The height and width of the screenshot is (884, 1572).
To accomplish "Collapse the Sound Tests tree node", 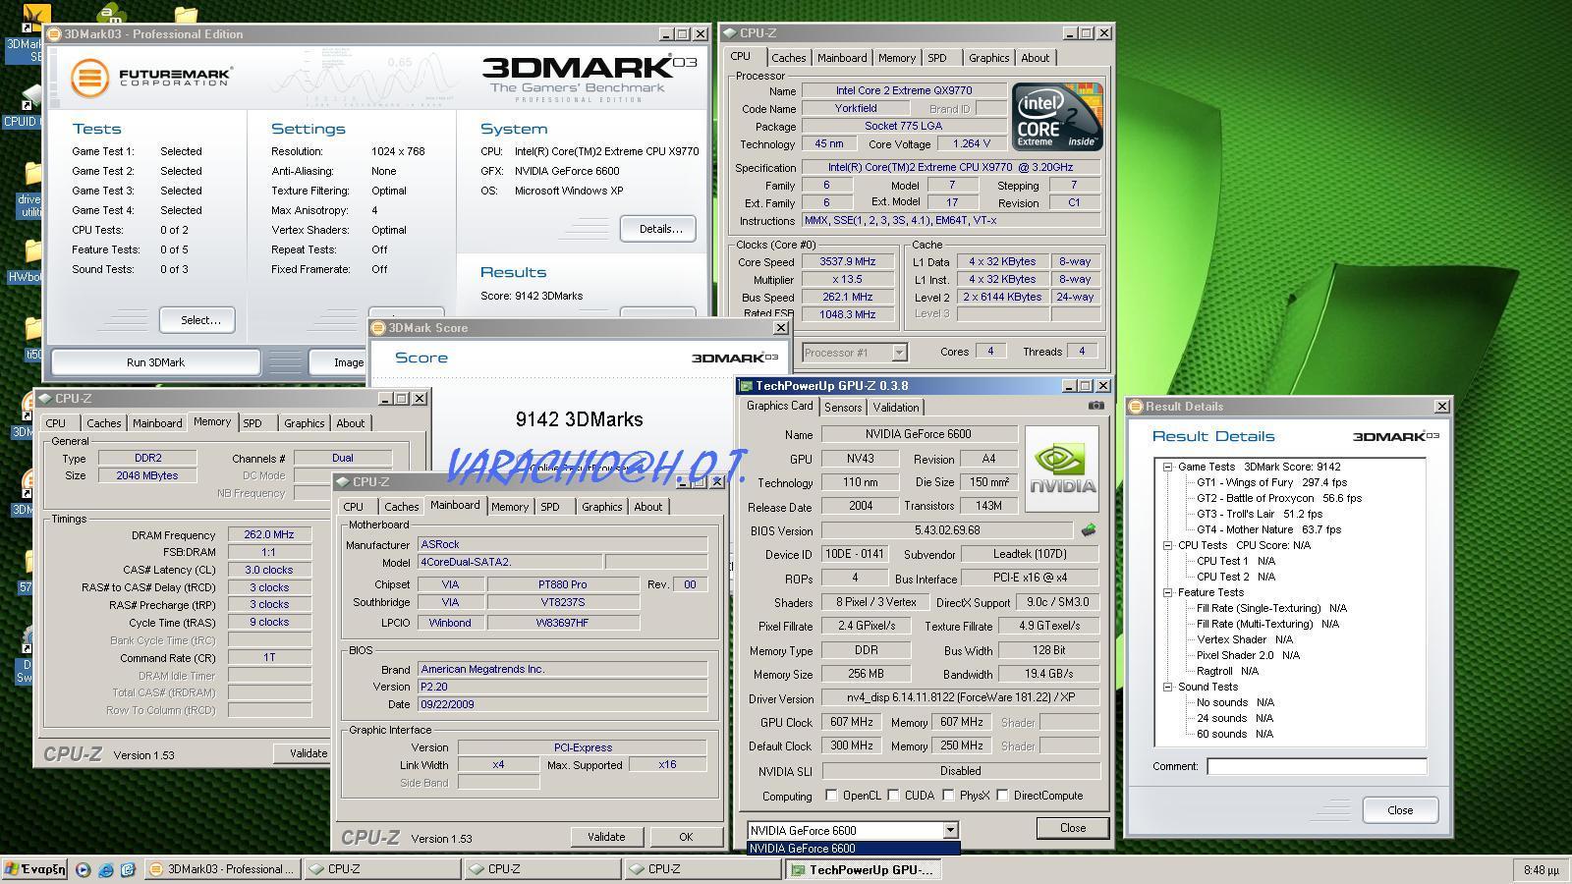I will [1167, 688].
